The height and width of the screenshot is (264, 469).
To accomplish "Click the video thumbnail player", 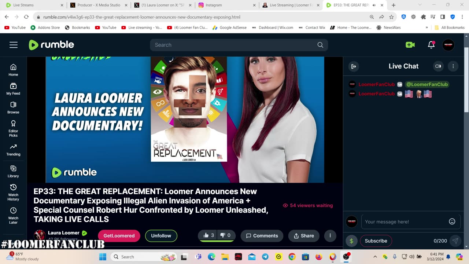I will [x=185, y=120].
